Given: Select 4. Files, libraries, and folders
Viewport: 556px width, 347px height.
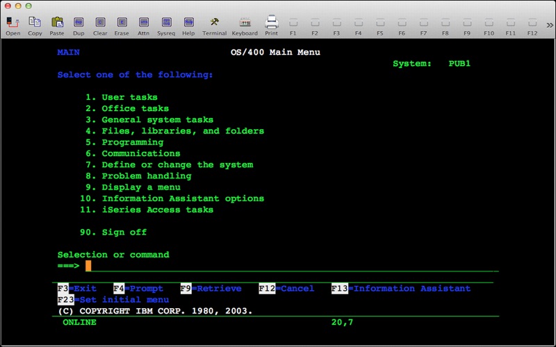Looking at the screenshot, I should 174,131.
